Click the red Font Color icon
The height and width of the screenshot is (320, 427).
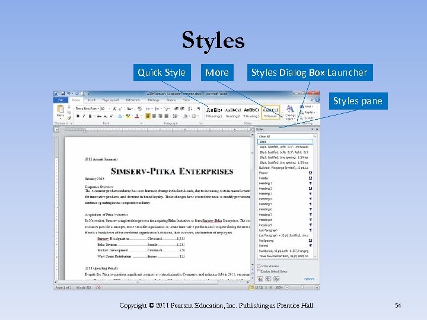(137, 116)
